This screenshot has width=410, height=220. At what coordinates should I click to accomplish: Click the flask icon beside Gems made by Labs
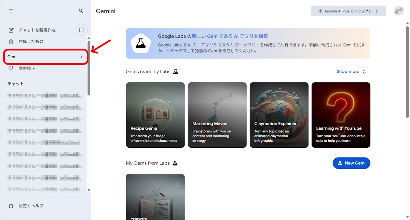point(175,71)
